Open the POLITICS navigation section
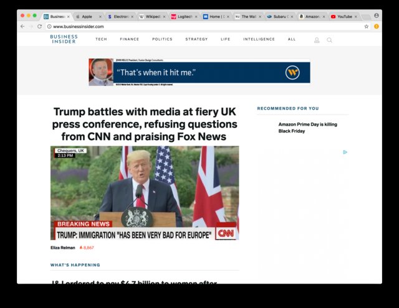Viewport: 399px width, 308px height. 162,39
